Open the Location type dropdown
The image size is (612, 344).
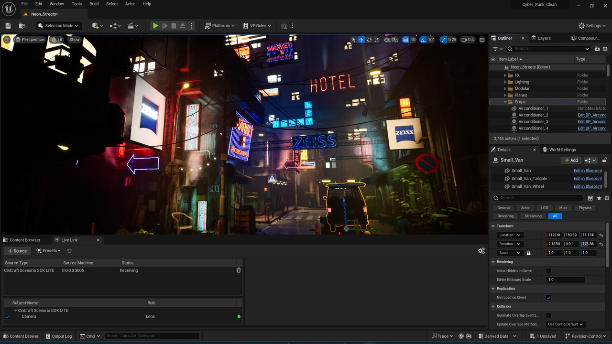pos(510,235)
